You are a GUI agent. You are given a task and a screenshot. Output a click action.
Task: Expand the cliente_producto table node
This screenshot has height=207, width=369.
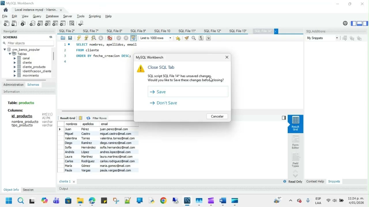click(15, 67)
